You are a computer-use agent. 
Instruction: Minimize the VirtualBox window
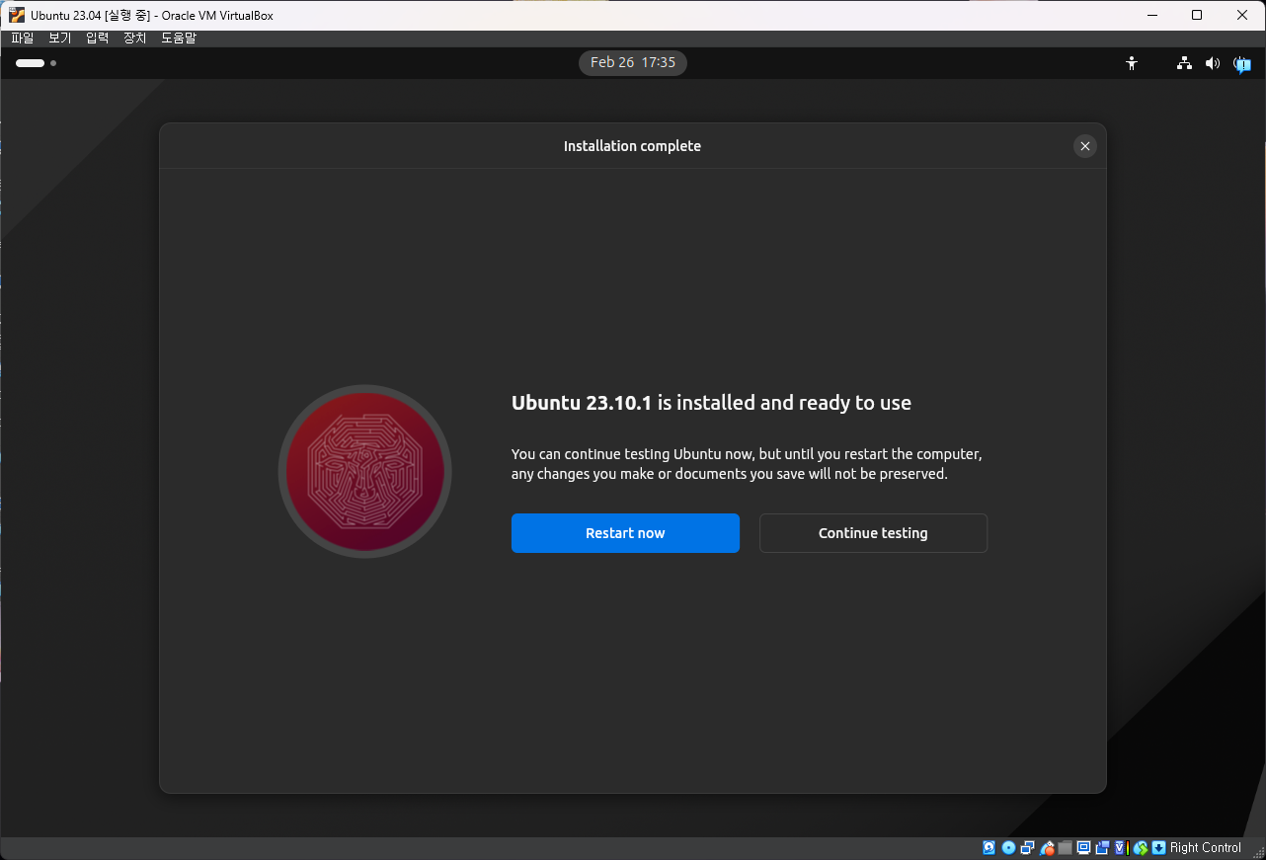pyautogui.click(x=1150, y=15)
